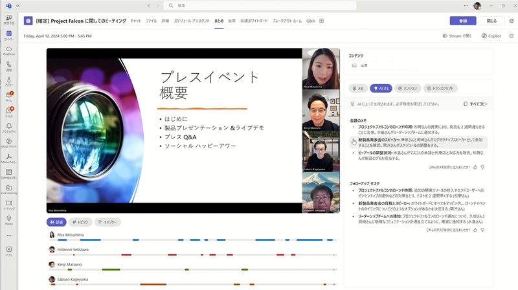The height and width of the screenshot is (290, 518).
Task: Add a tab with the plus icon after Q&A
Action: point(321,21)
